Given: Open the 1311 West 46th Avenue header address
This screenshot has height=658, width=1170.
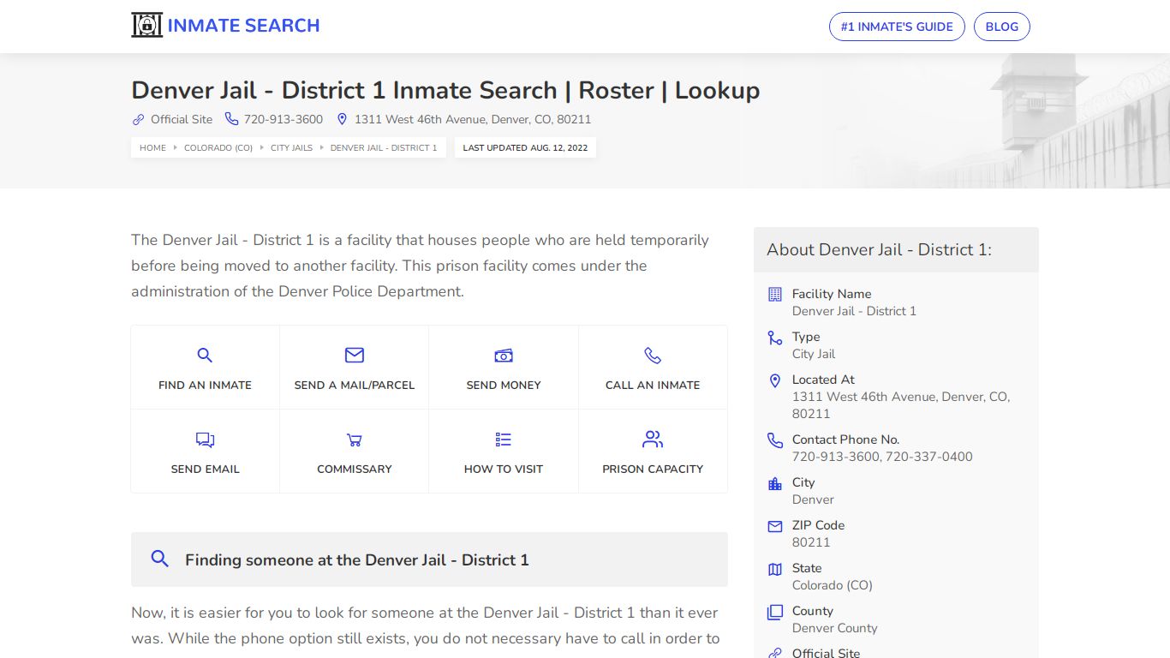Looking at the screenshot, I should tap(473, 119).
